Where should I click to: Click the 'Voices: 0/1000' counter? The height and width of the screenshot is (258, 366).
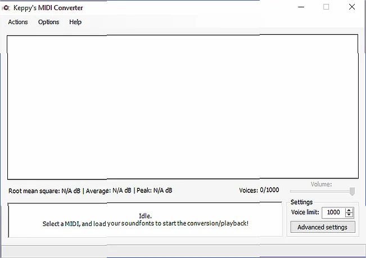click(x=259, y=190)
